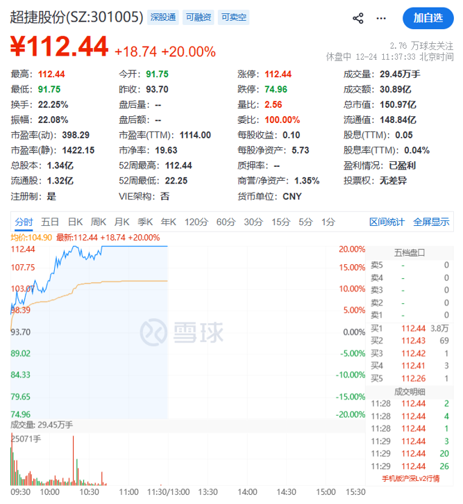Show the 120分 minute chart
The height and width of the screenshot is (504, 463).
pyautogui.click(x=196, y=222)
